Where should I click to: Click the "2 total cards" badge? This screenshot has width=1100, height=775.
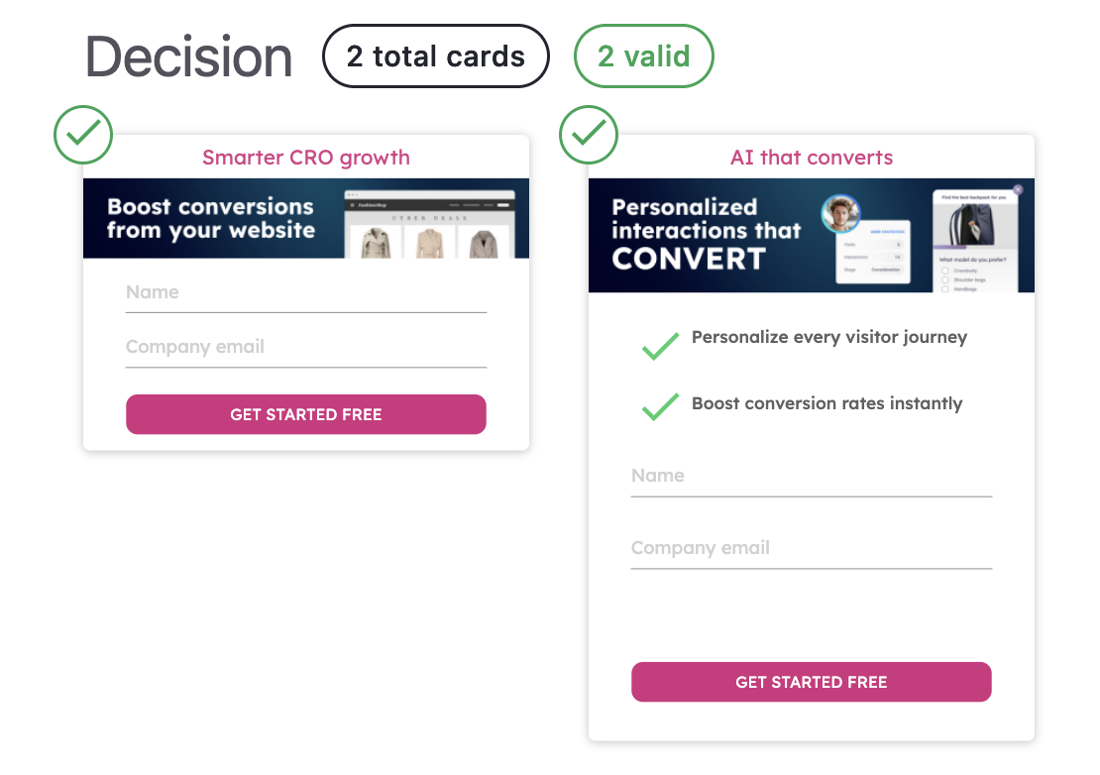[436, 56]
